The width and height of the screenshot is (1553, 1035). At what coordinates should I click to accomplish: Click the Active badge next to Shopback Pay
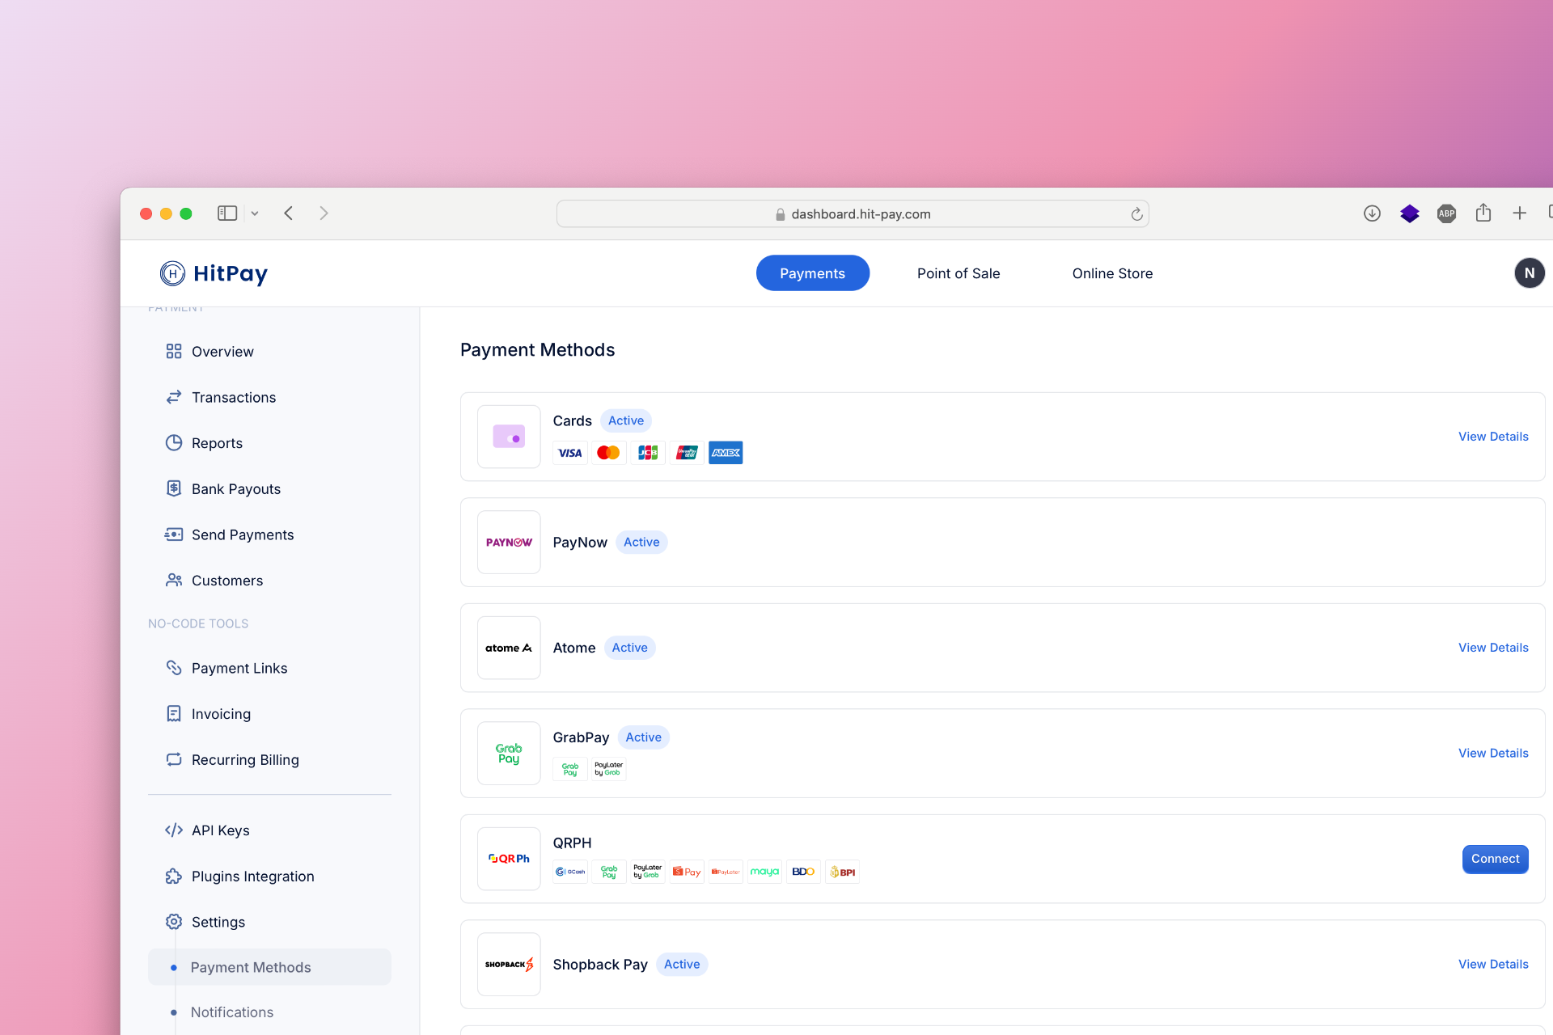(682, 964)
